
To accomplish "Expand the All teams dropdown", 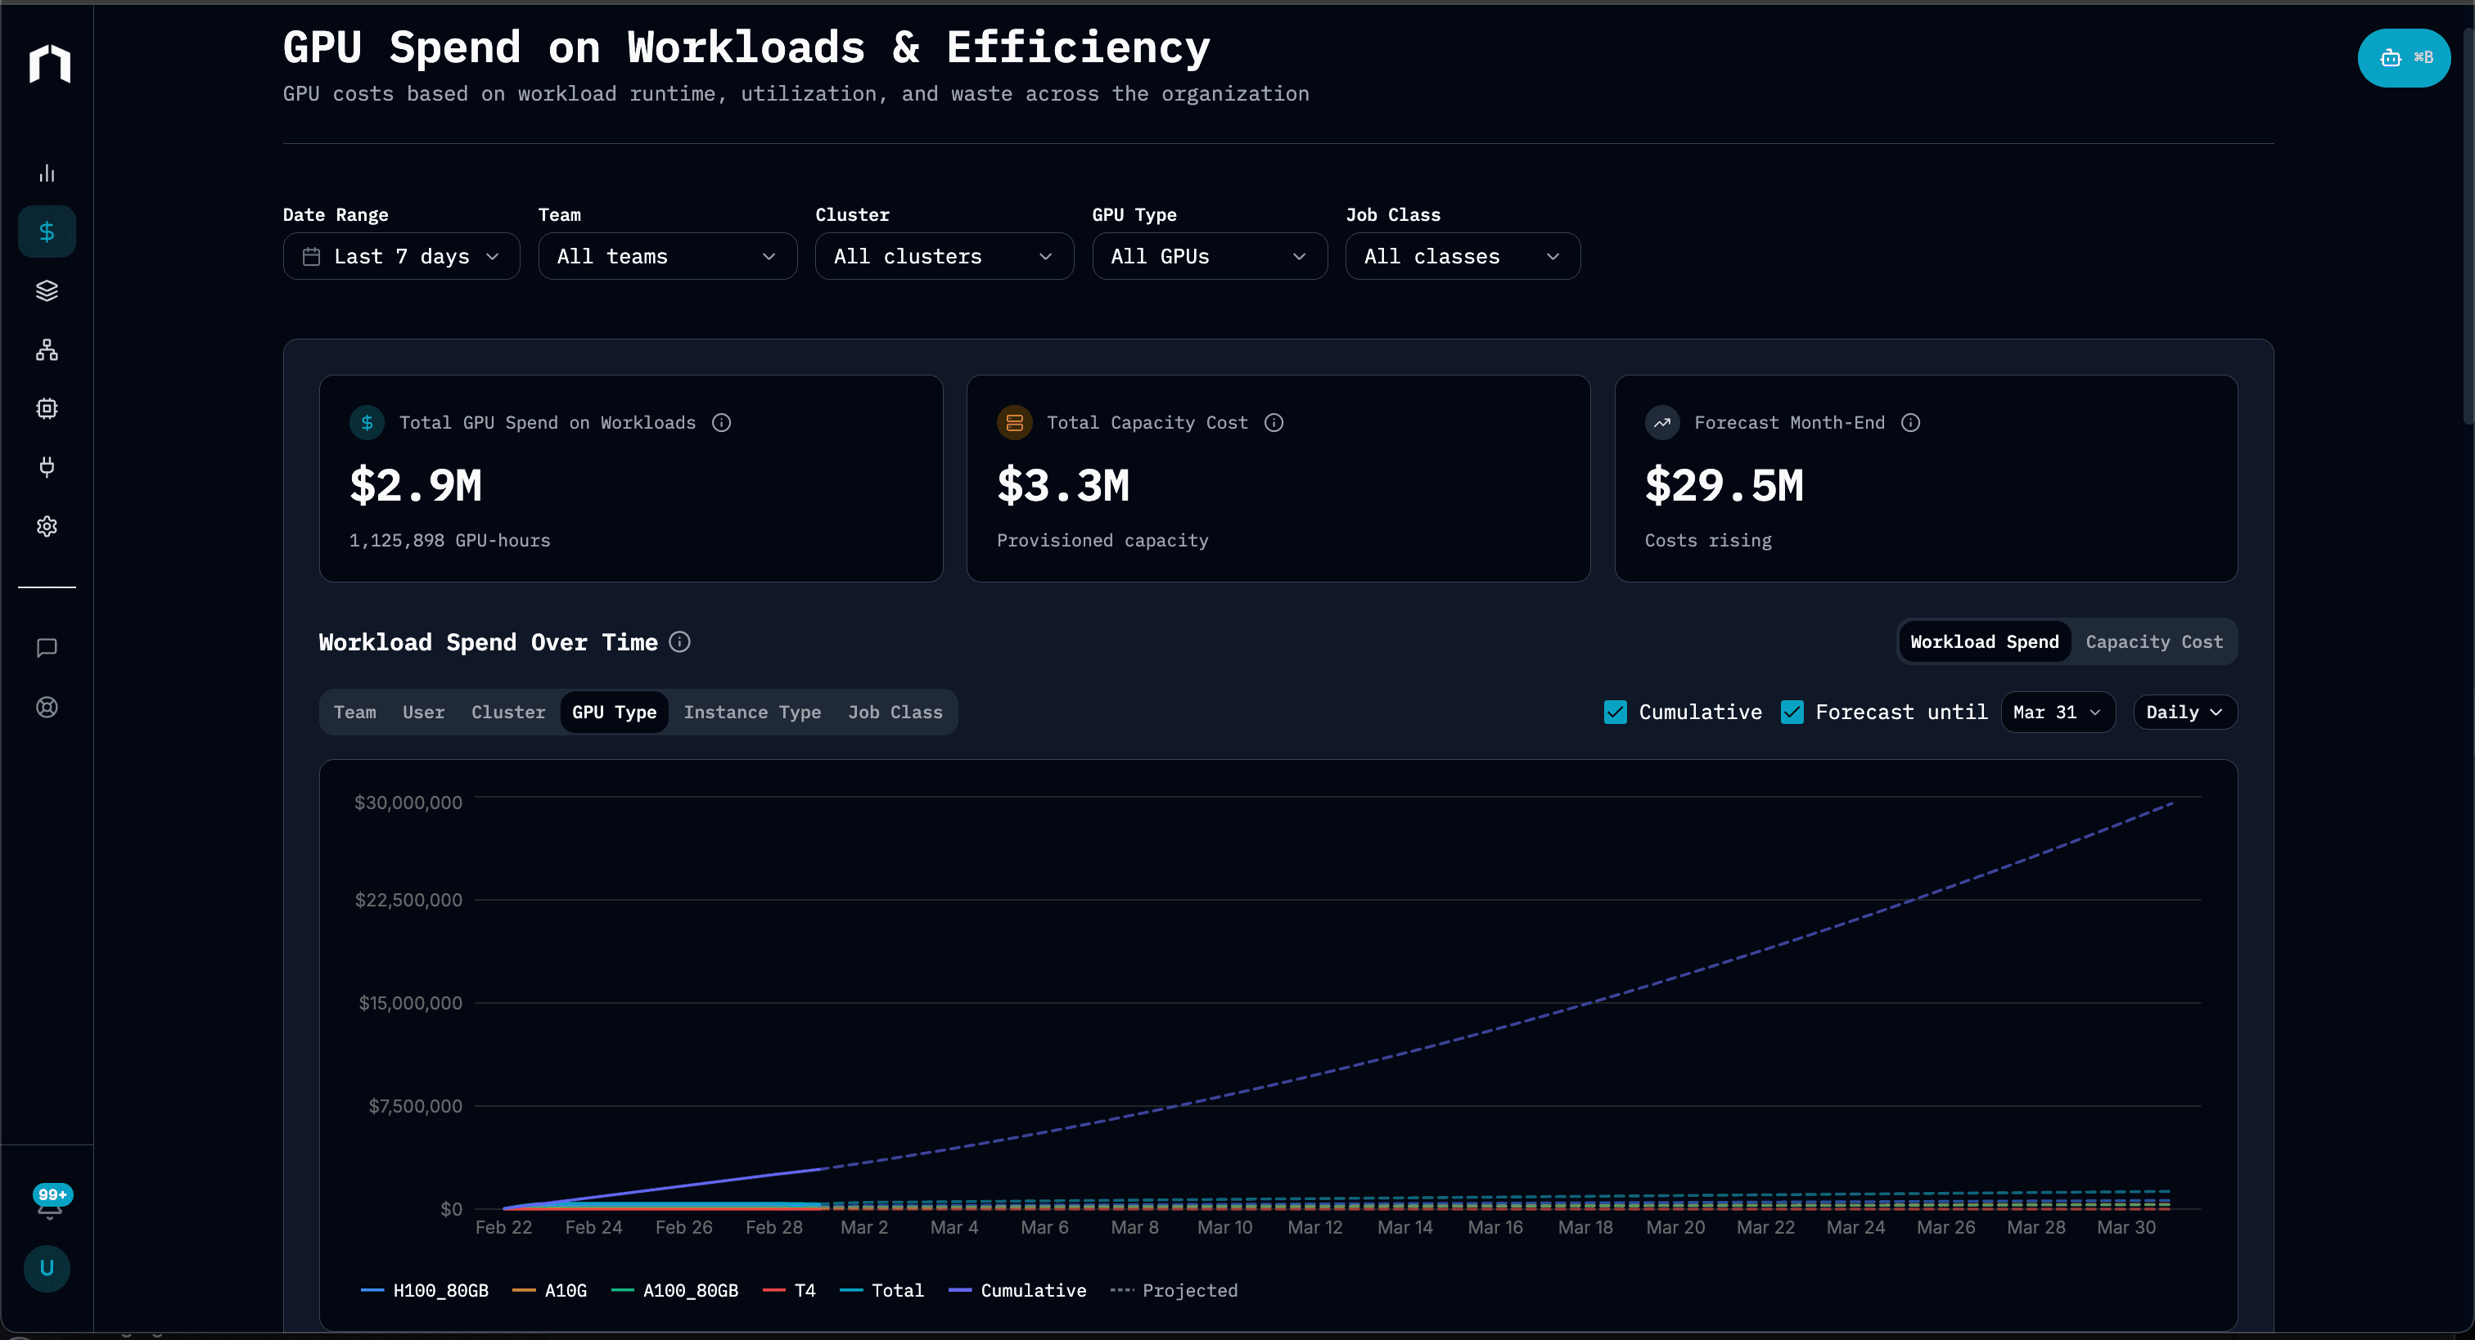I will pos(667,255).
